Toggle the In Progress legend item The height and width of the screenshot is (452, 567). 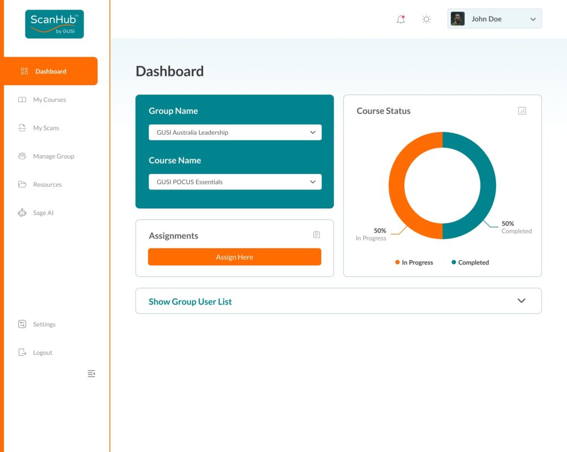click(x=414, y=262)
